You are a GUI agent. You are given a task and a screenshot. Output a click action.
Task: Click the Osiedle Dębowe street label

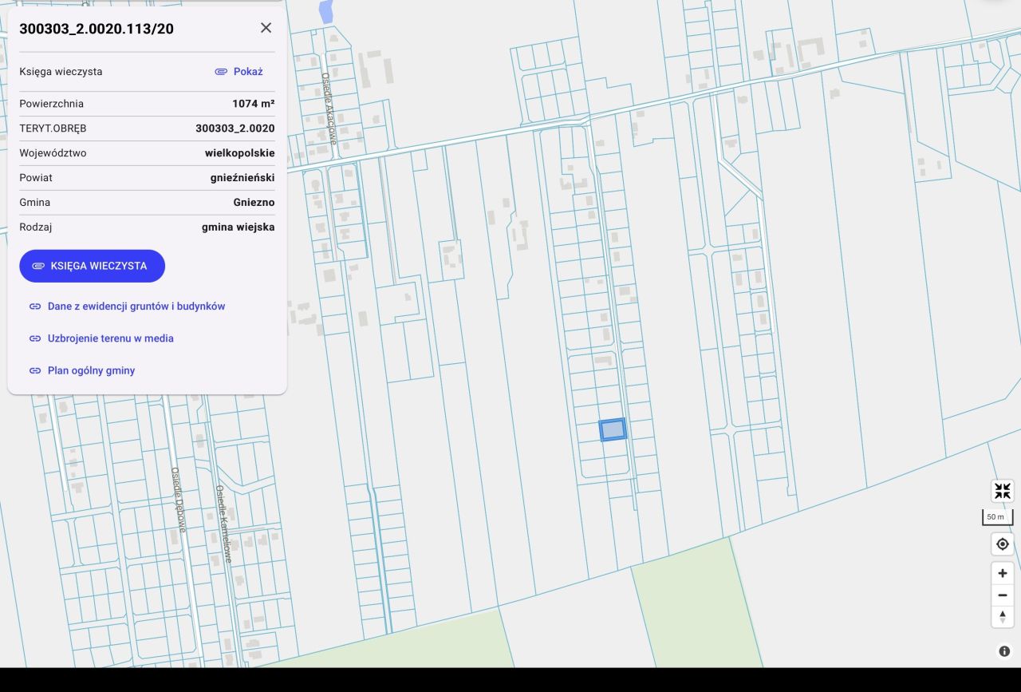178,500
